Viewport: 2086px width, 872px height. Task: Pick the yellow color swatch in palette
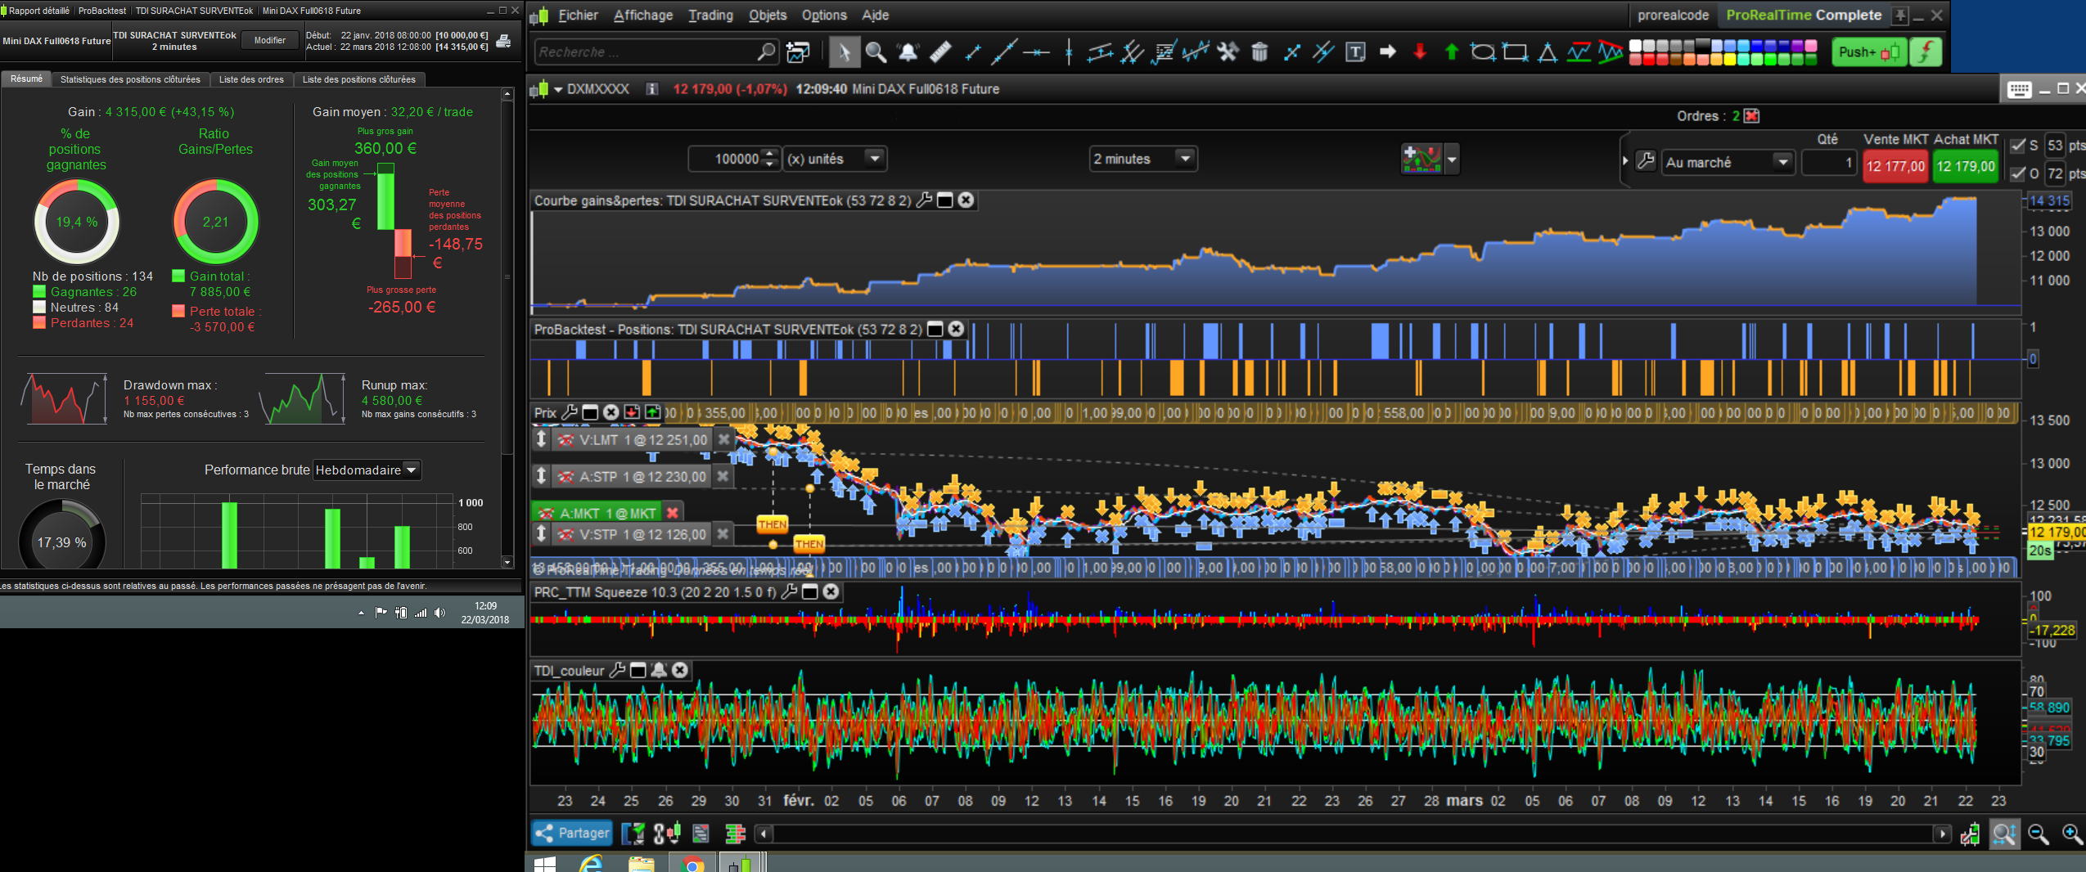(x=1729, y=60)
